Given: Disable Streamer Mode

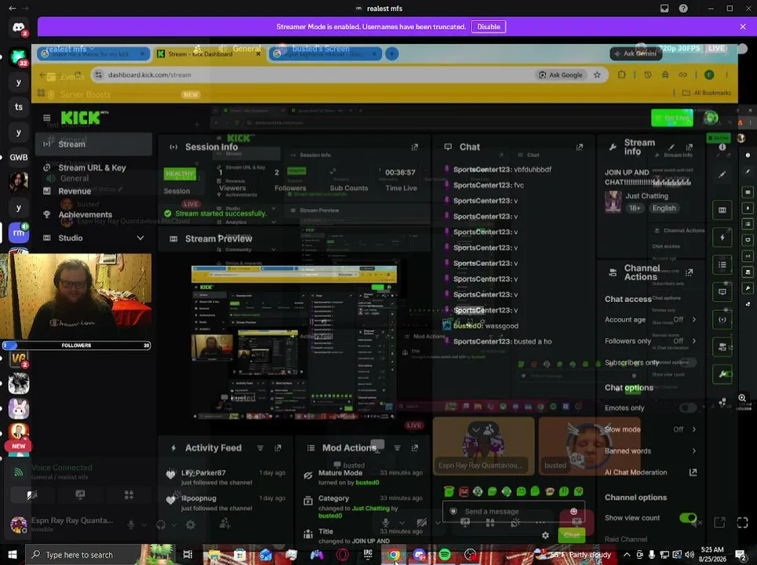Looking at the screenshot, I should click(x=489, y=27).
